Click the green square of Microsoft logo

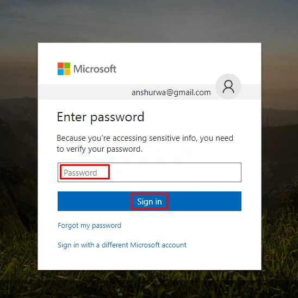(67, 65)
